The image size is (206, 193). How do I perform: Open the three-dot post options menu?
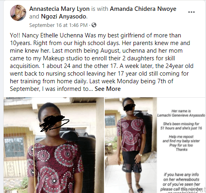pos(191,12)
